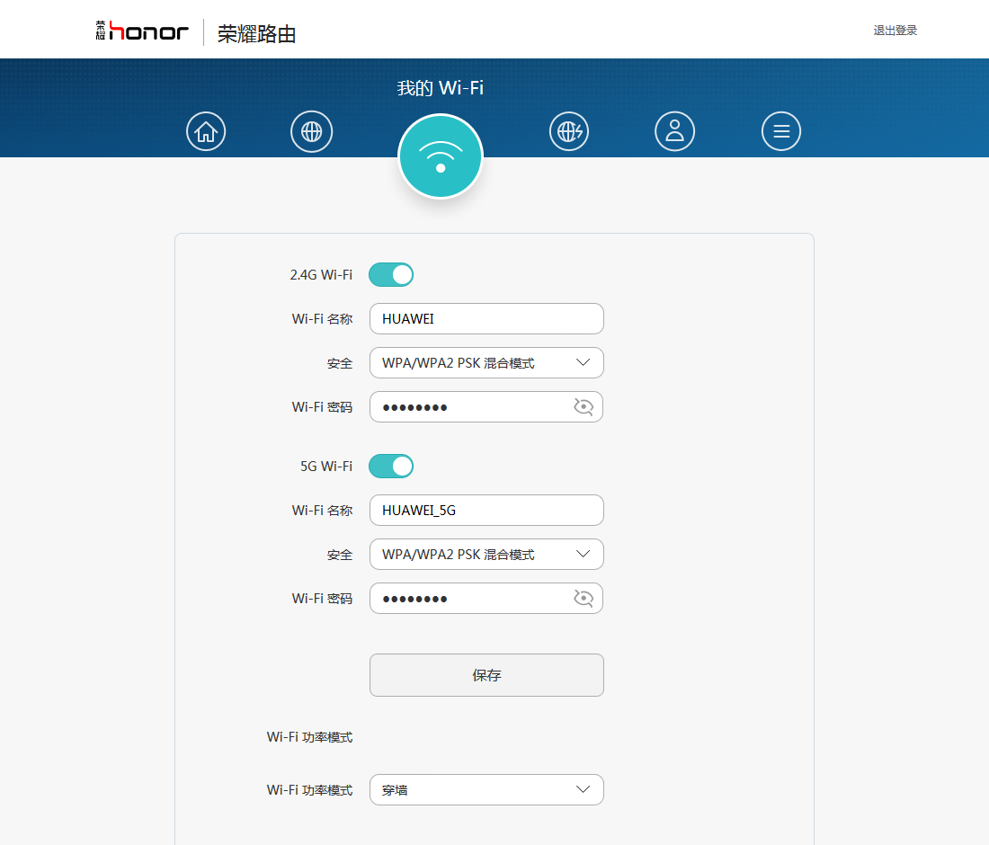989x845 pixels.
Task: Open the Internet settings globe icon
Action: click(312, 131)
